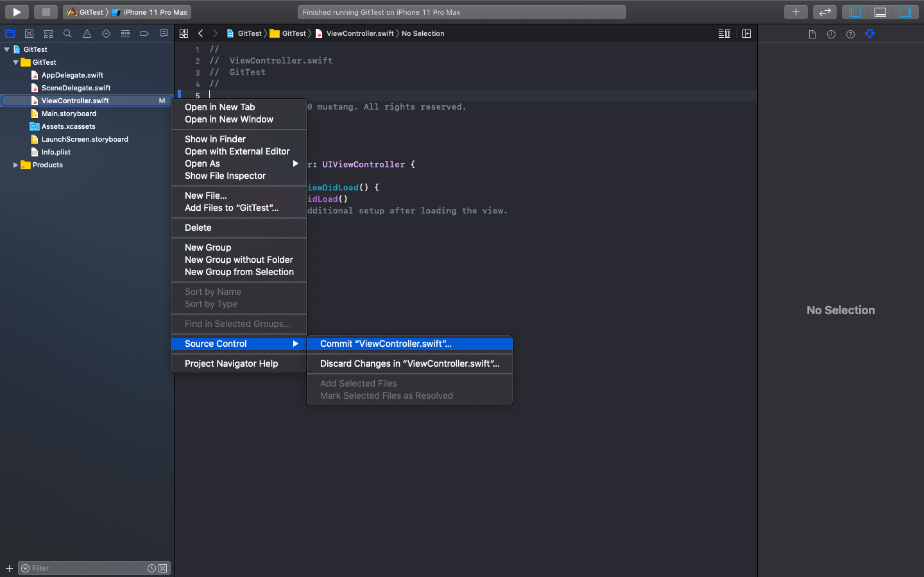
Task: Open the Breakpoint navigator icon
Action: pyautogui.click(x=144, y=33)
